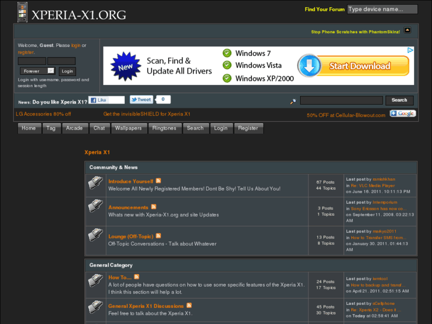
Task: Click the Xperia phone logo icon
Action: (23, 12)
